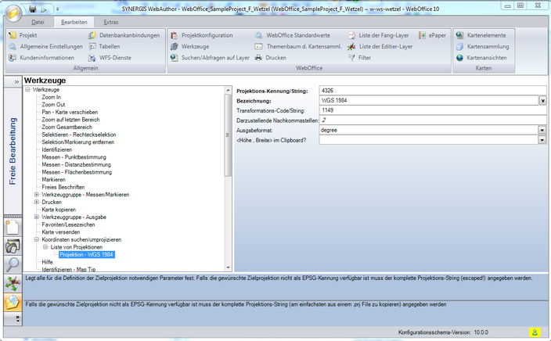The width and height of the screenshot is (551, 341).
Task: Open WebOffice Standardwerte settings
Action: (x=259, y=36)
